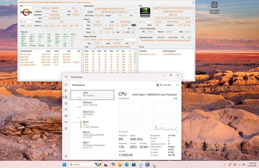Viewport: 259px width, 168px height.
Task: Open File Explorer from the taskbar
Action: [x=120, y=164]
